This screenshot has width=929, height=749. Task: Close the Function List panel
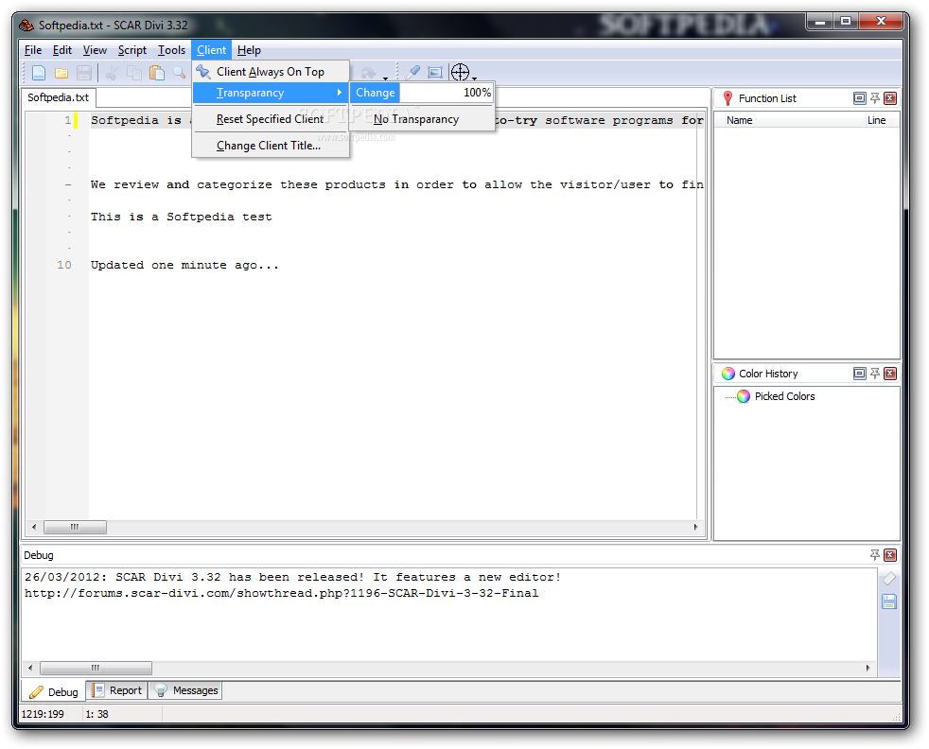890,98
